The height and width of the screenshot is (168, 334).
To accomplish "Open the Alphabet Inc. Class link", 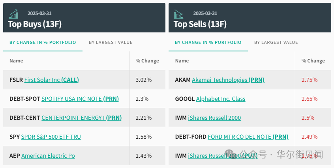I will [220, 99].
